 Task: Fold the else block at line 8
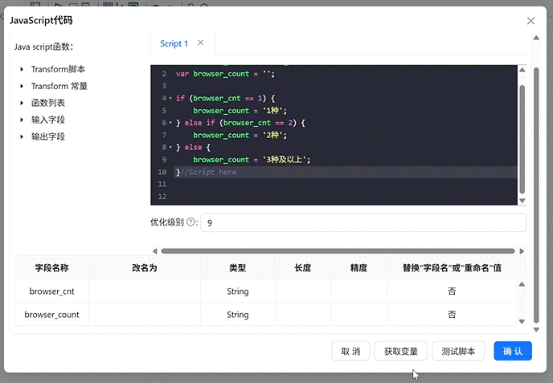coord(170,147)
